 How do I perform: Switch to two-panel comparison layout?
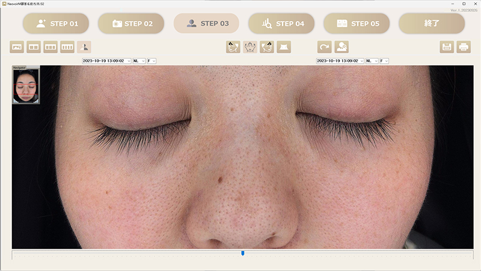click(34, 47)
